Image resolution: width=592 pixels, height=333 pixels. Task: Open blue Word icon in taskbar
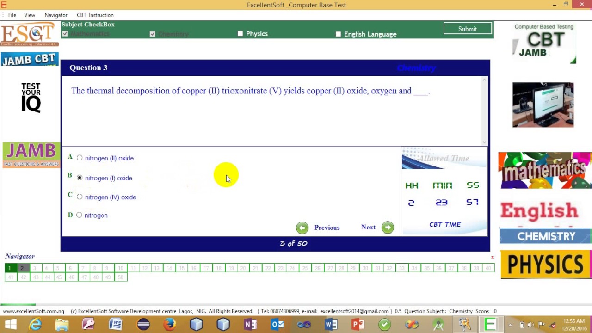click(331, 325)
